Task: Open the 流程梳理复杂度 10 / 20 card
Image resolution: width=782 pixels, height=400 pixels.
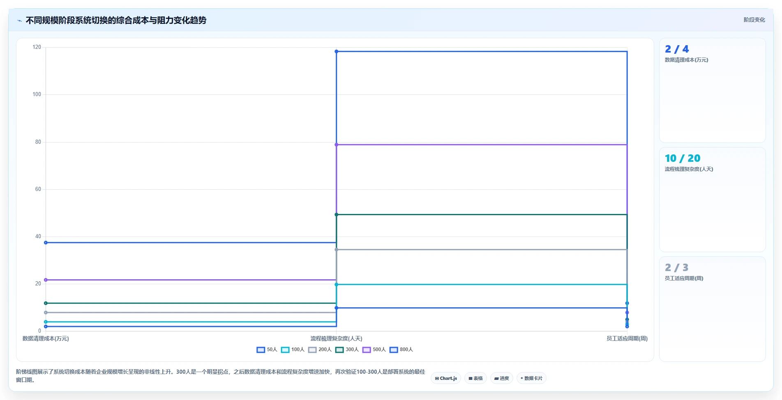Action: [x=712, y=200]
